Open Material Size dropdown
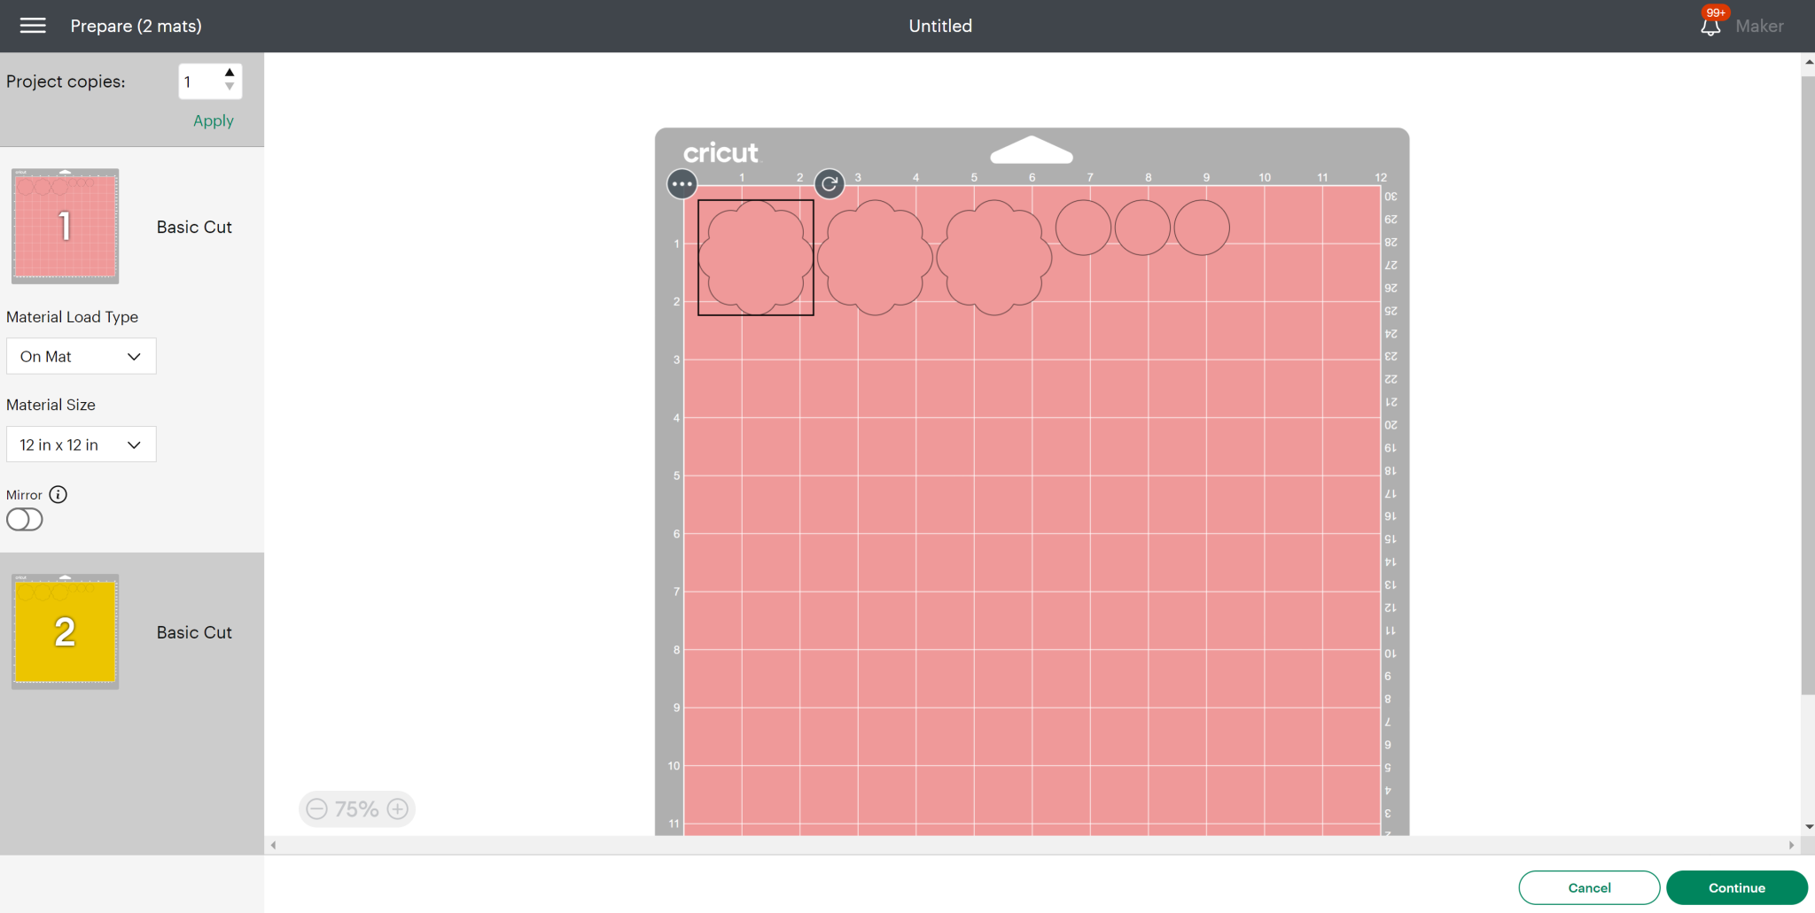The height and width of the screenshot is (913, 1815). click(82, 445)
